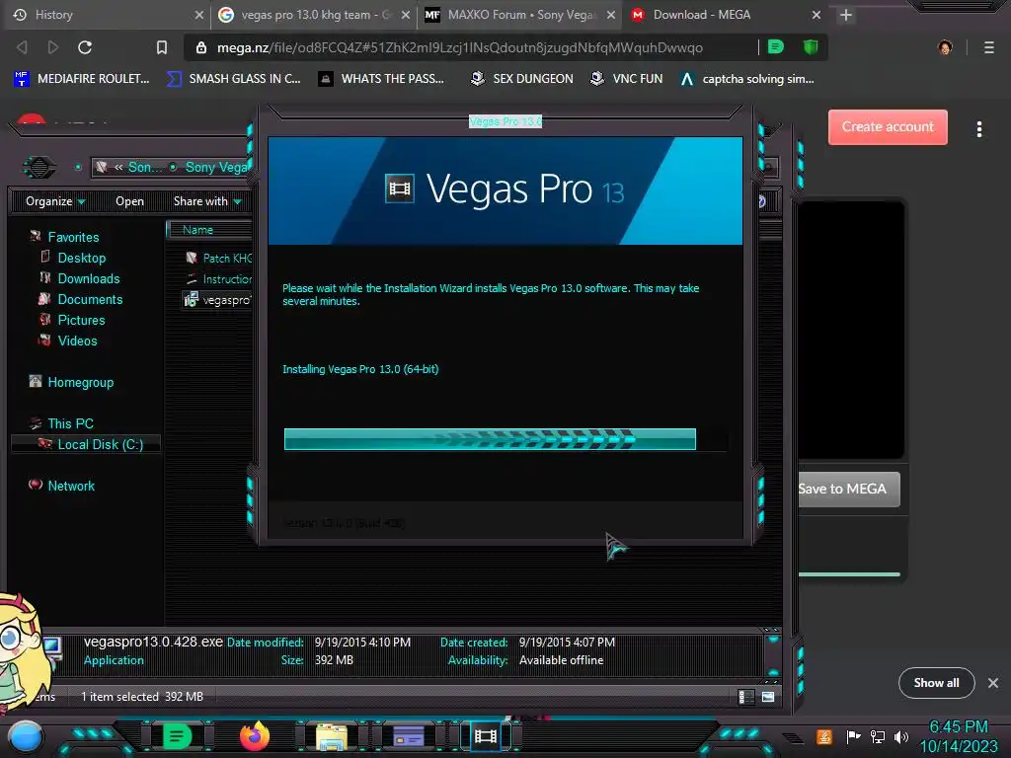
Task: Open the SMASH GLASS IN C... bookmark
Action: 233,79
